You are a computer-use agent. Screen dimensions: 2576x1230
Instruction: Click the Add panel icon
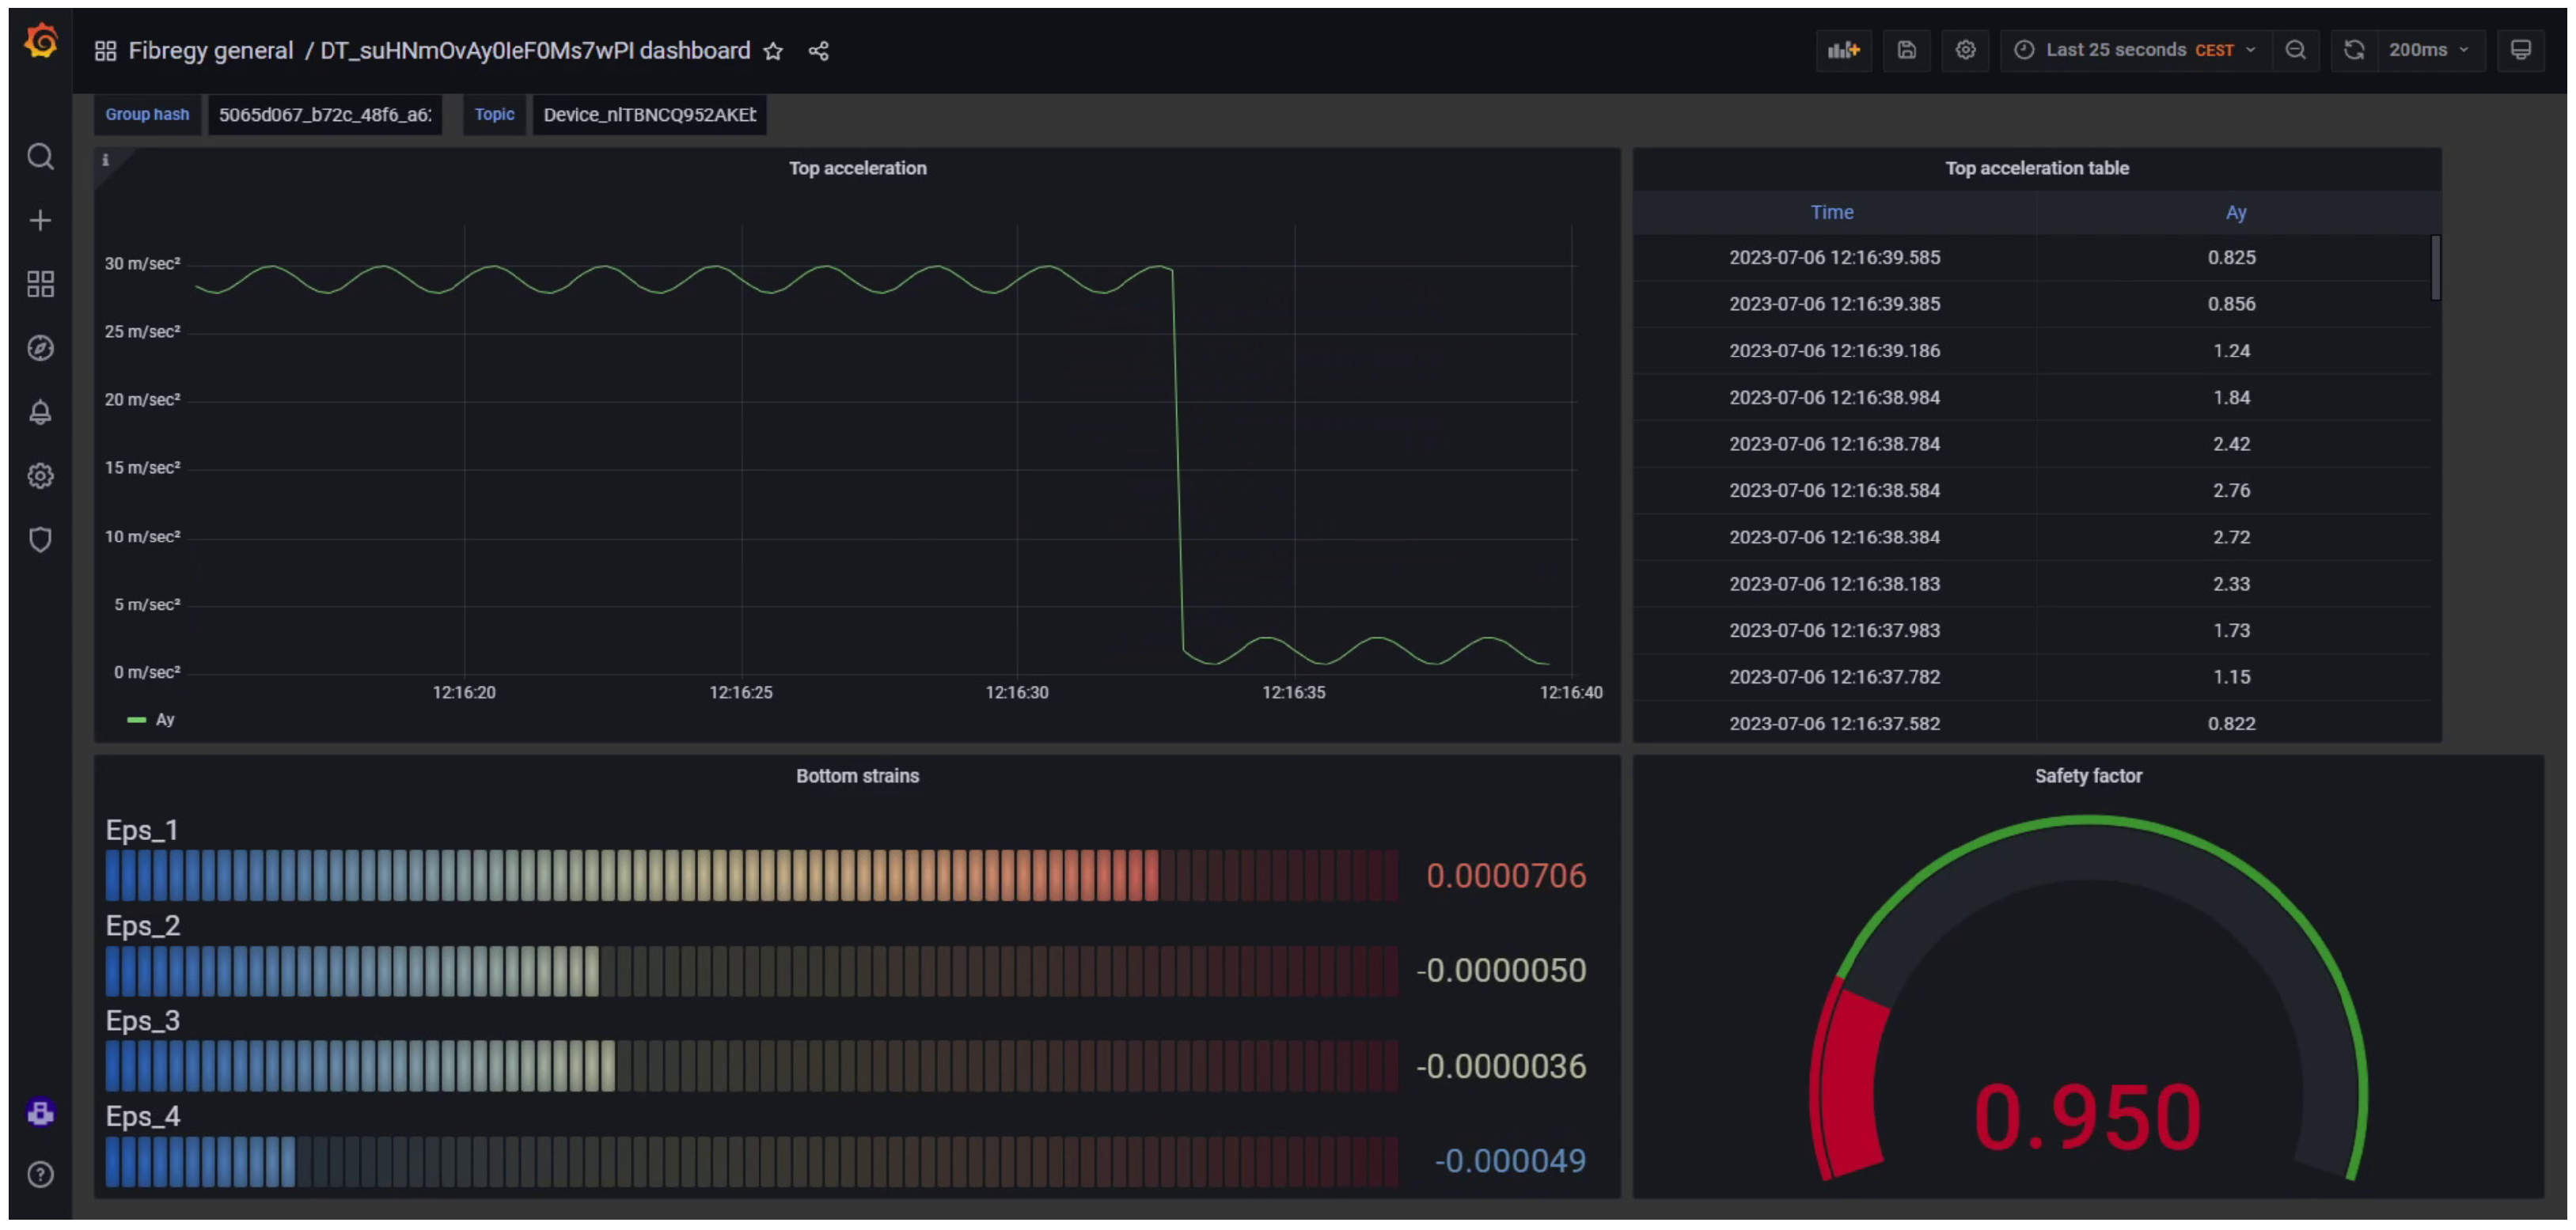click(1843, 50)
